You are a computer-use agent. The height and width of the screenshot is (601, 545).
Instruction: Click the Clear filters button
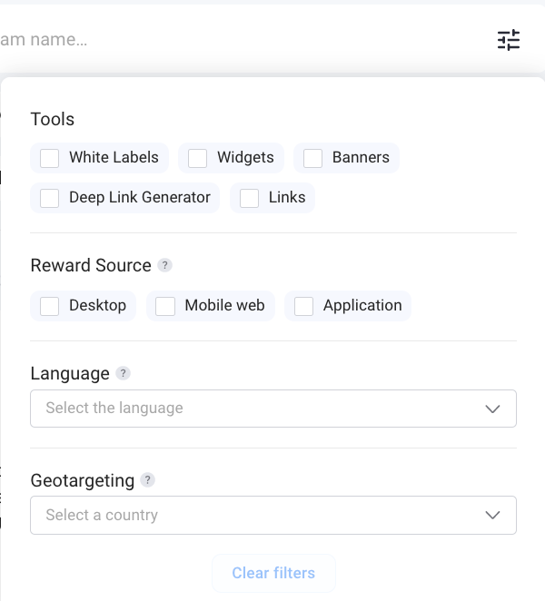(273, 573)
